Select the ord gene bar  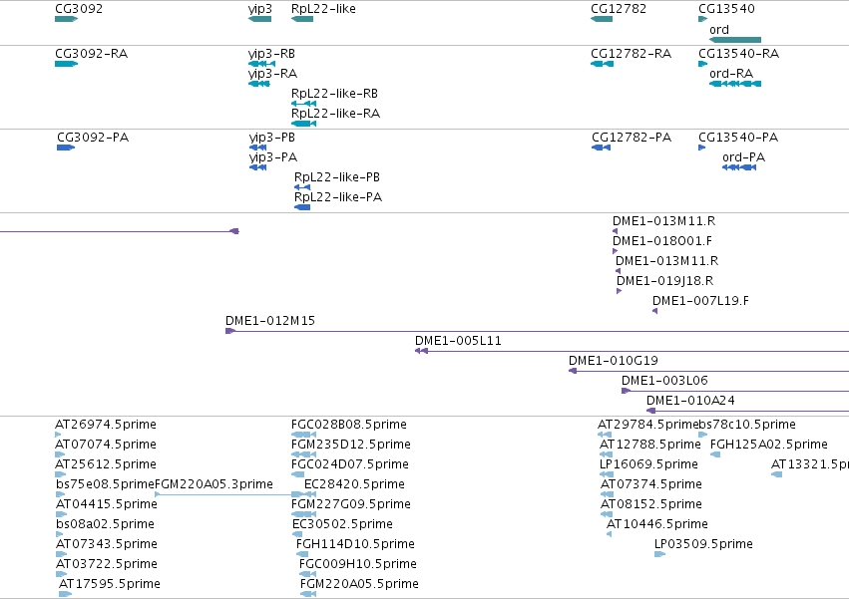click(735, 40)
